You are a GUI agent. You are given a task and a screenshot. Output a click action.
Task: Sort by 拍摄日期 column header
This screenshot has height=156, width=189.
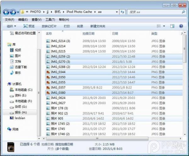pos(88,33)
